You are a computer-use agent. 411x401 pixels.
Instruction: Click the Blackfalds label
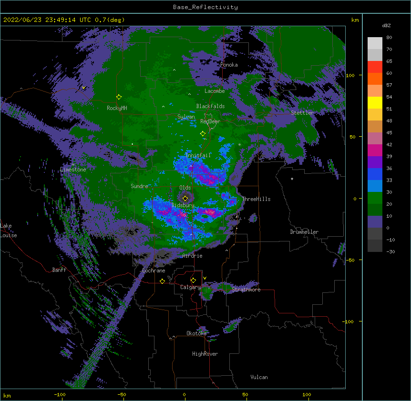(x=210, y=106)
